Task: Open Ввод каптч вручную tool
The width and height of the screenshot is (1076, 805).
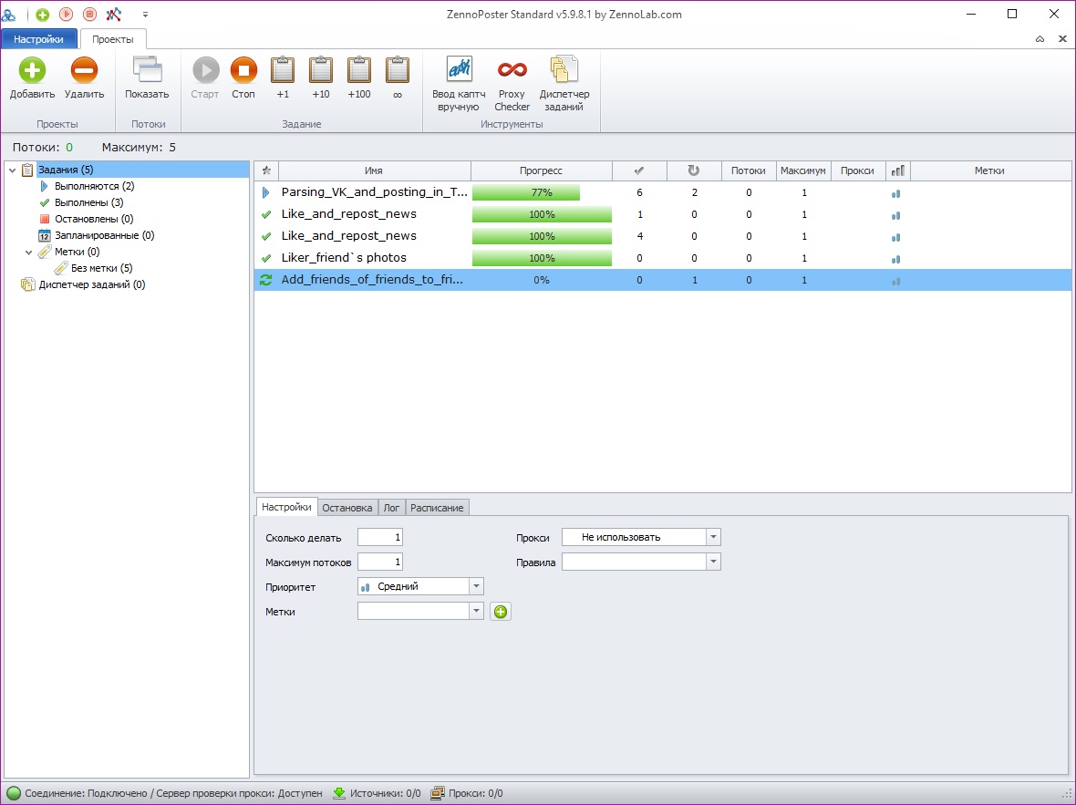Action: pyautogui.click(x=458, y=71)
